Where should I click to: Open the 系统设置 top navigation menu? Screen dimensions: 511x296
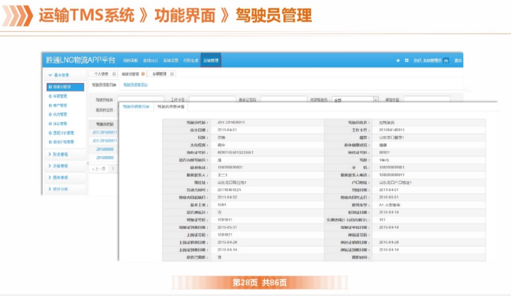171,60
